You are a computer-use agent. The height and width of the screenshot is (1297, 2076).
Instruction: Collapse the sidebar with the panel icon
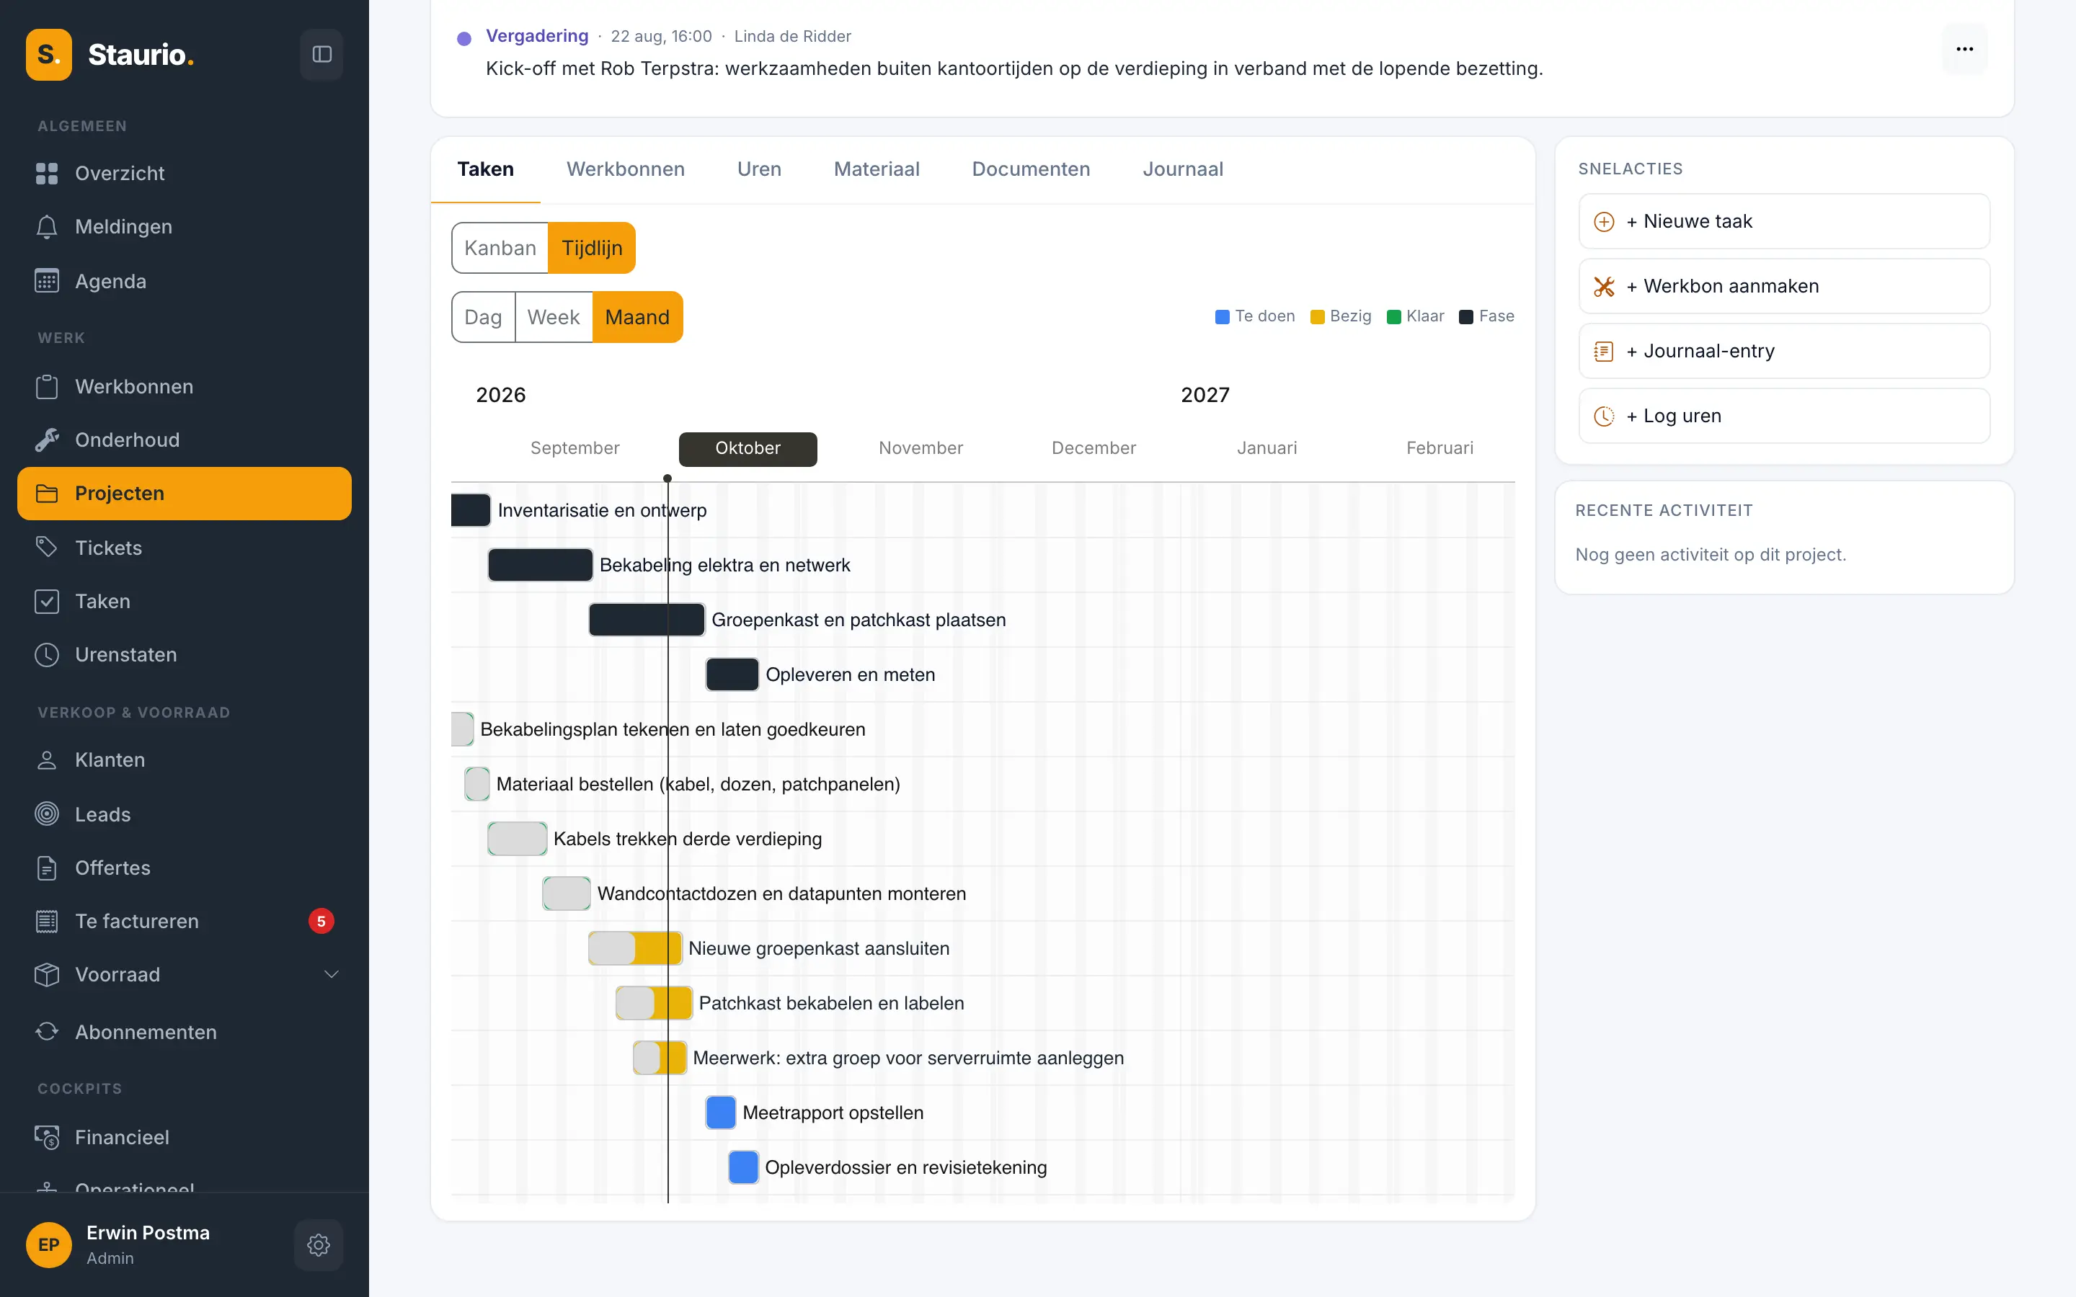click(321, 54)
